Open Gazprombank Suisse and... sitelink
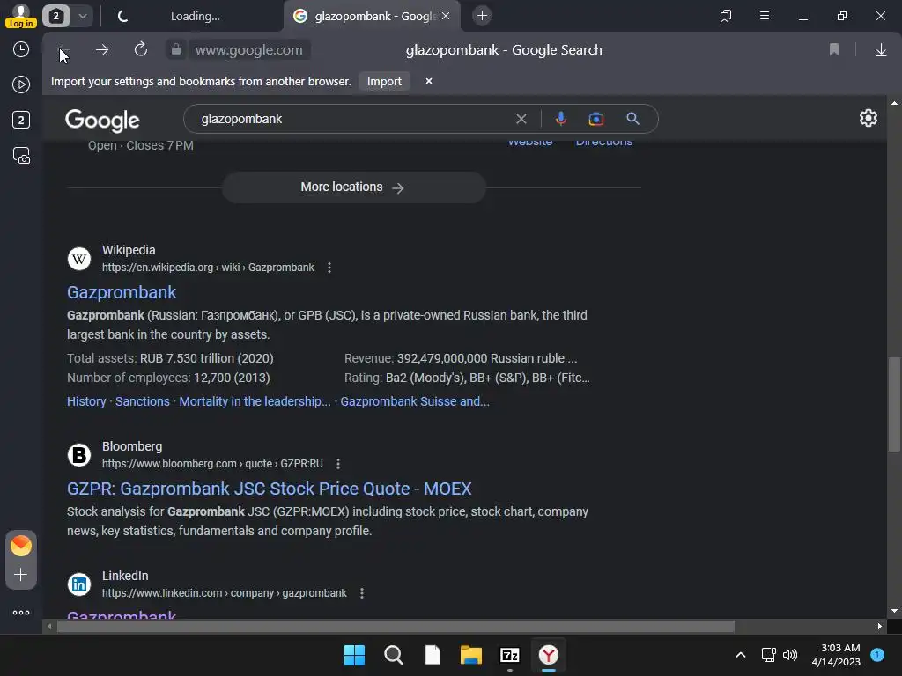Screen dimensions: 902x676 tap(415, 401)
